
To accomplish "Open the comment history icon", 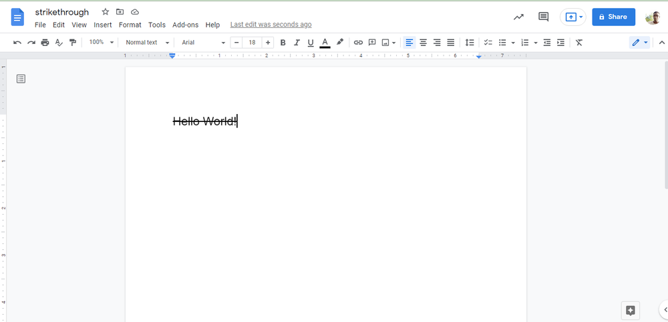I will [543, 17].
